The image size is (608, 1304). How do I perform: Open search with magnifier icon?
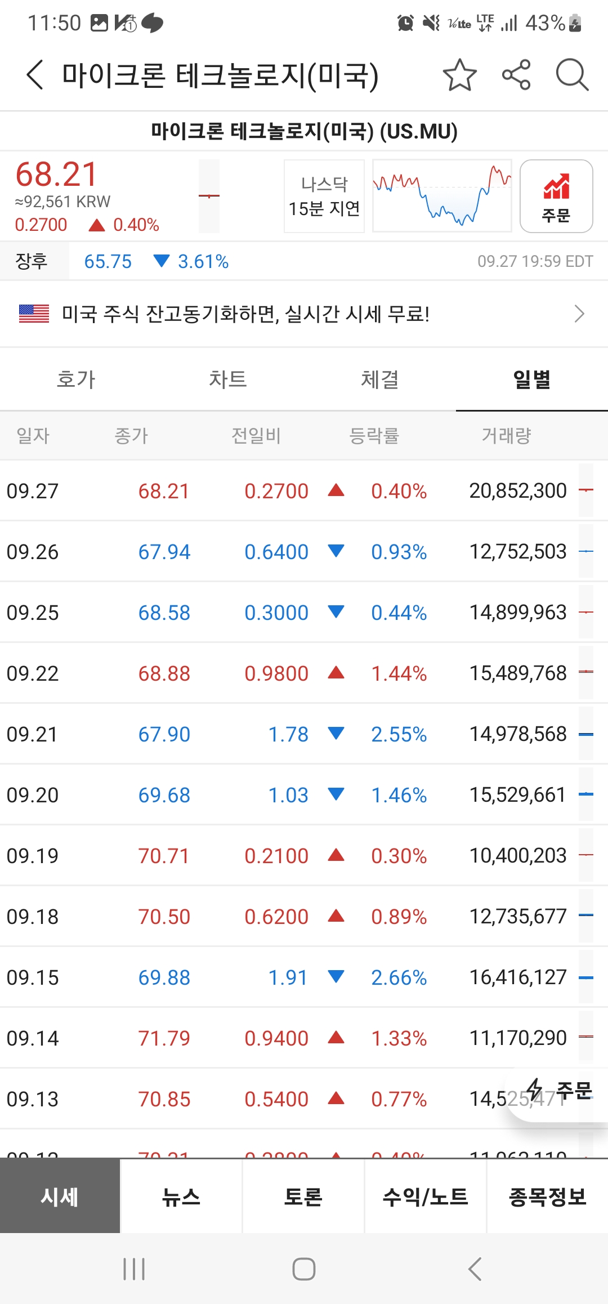point(572,75)
